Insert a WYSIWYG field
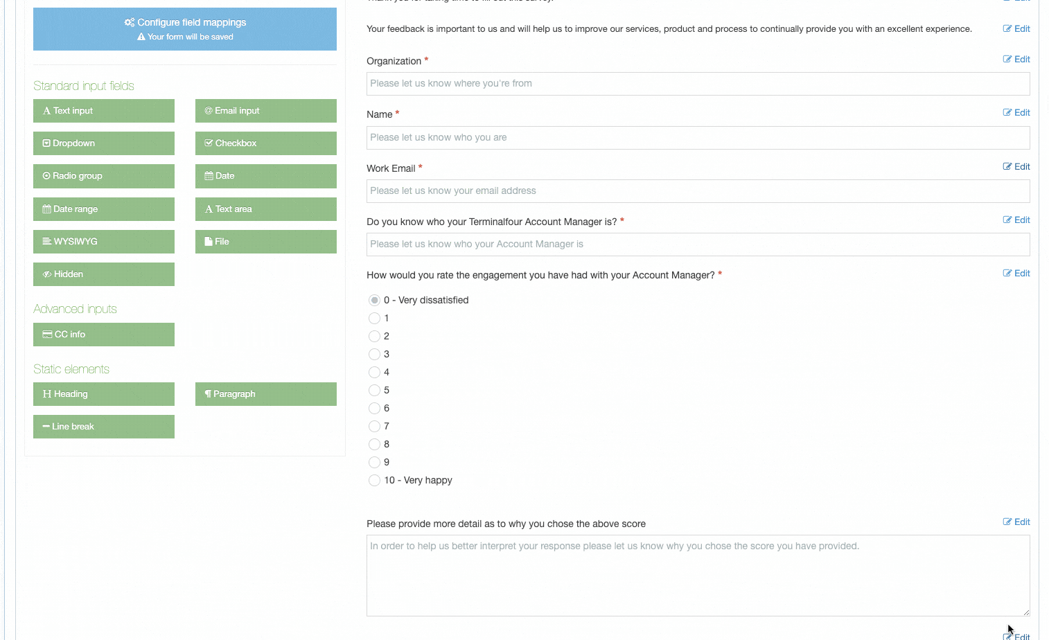Viewport: 1049px width, 640px height. coord(104,242)
